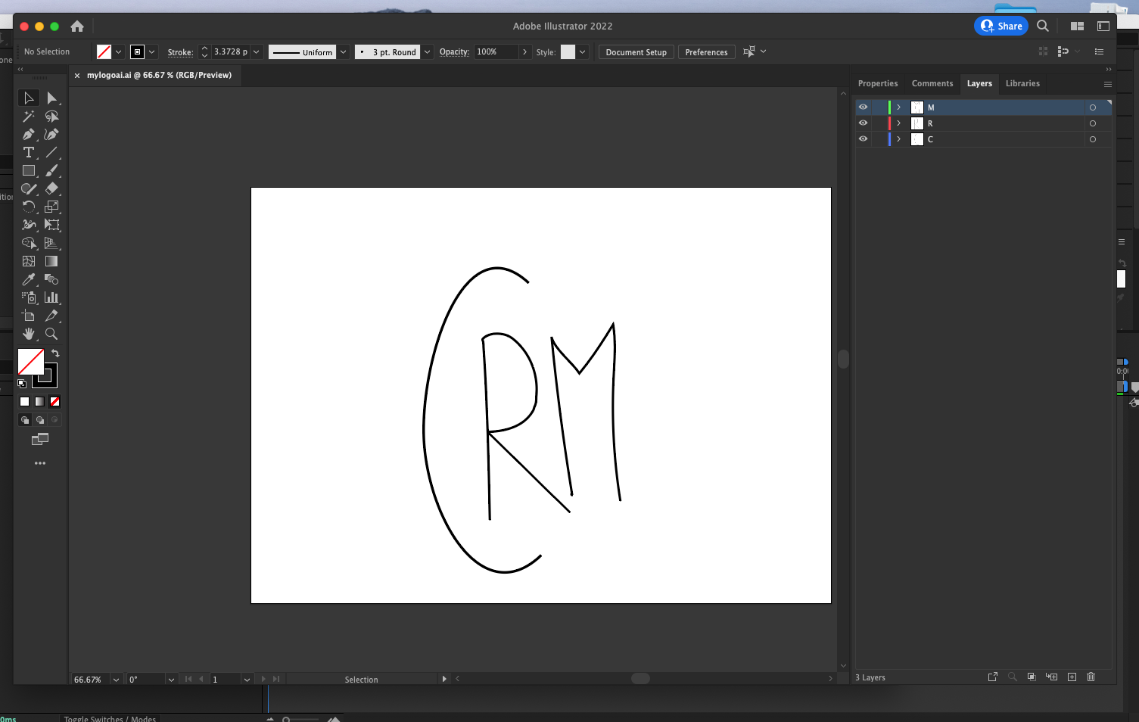
Task: Select the Rectangle tool
Action: (x=29, y=170)
